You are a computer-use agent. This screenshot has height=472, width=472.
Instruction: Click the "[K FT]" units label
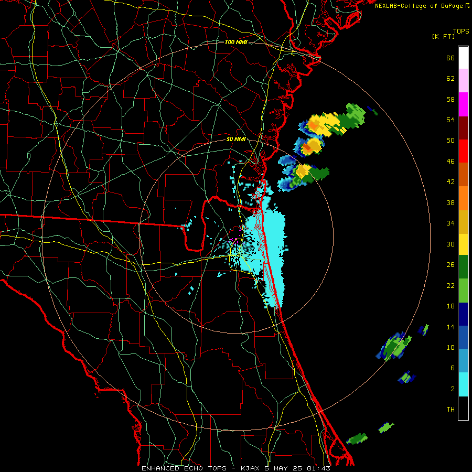point(443,37)
